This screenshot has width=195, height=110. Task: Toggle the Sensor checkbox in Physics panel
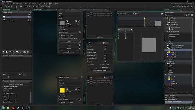point(88,64)
